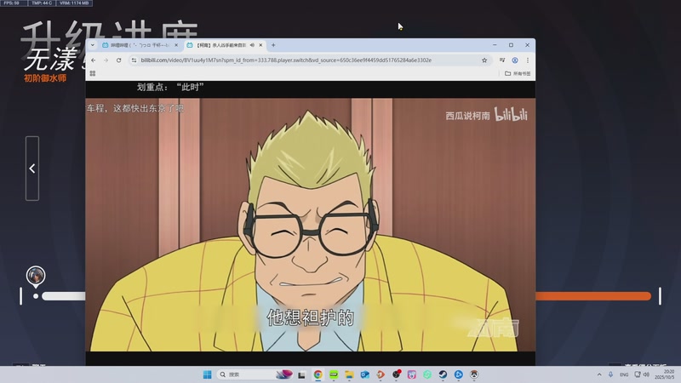Close the first bilibili homepage tab
Viewport: 681px width, 383px height.
click(176, 45)
